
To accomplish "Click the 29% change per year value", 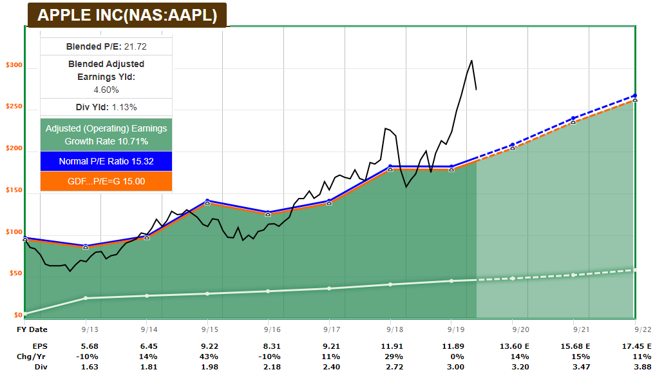I will (394, 357).
